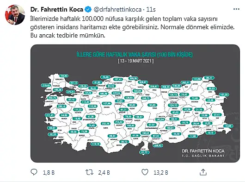245x182 pixels.
Task: Click the 11s tweet timestamp
Action: [x=151, y=10]
